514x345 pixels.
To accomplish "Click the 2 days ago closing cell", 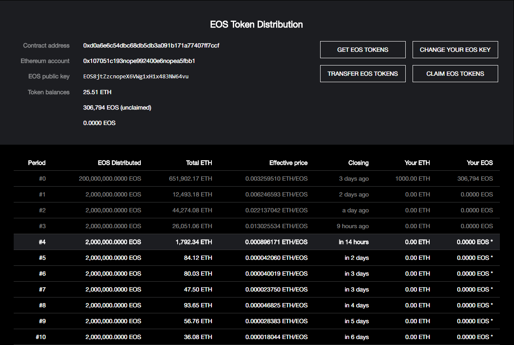I will tap(354, 194).
